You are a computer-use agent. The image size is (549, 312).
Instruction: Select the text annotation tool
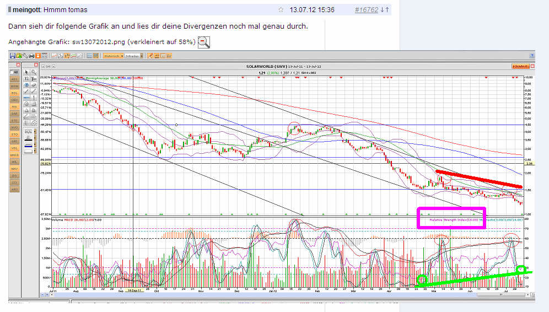26,79
